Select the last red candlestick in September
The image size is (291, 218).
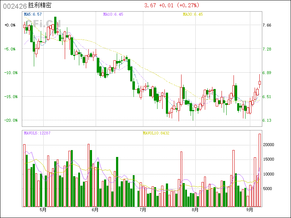point(260,83)
